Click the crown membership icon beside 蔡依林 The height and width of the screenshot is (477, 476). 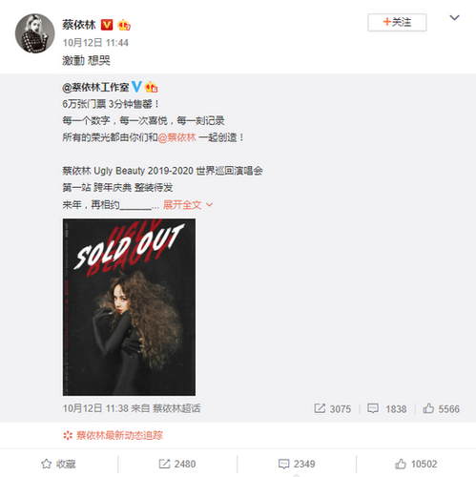click(x=124, y=25)
